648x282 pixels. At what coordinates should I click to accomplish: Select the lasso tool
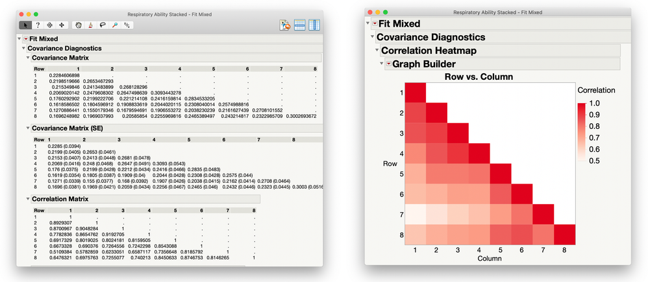coord(103,25)
